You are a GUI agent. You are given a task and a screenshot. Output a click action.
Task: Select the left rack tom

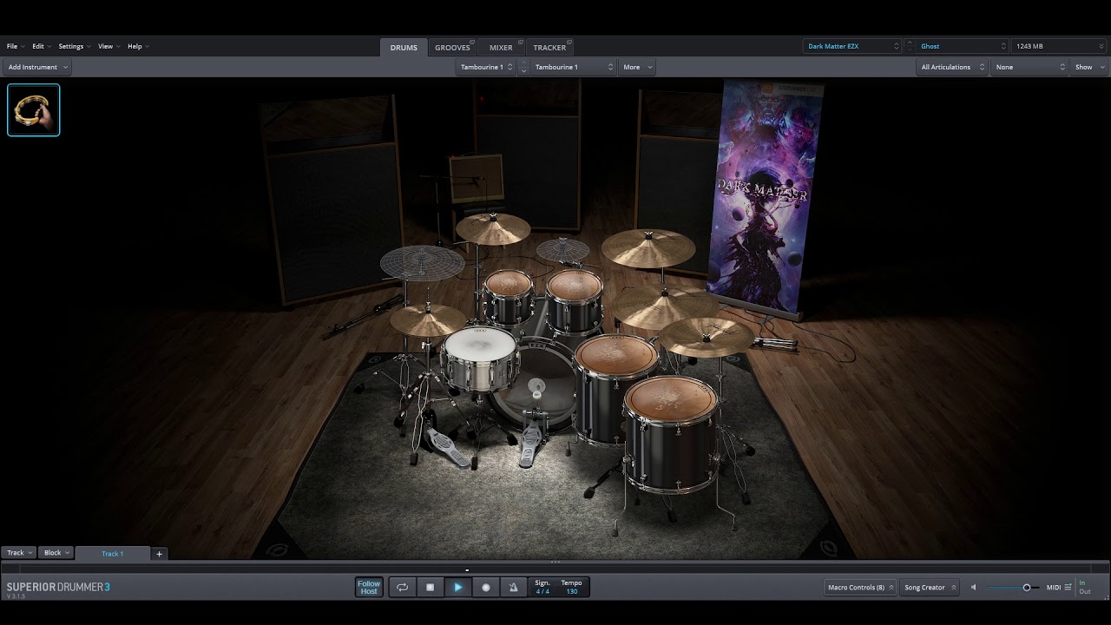[508, 295]
